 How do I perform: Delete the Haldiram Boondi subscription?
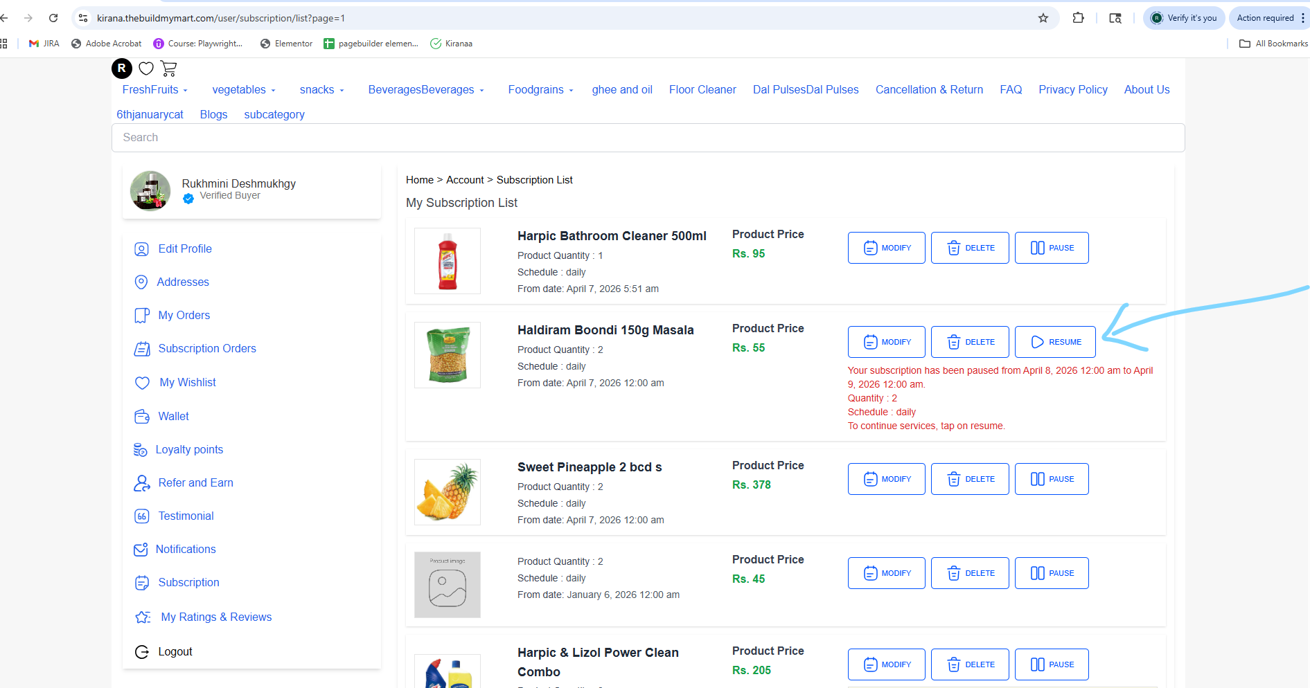click(970, 342)
